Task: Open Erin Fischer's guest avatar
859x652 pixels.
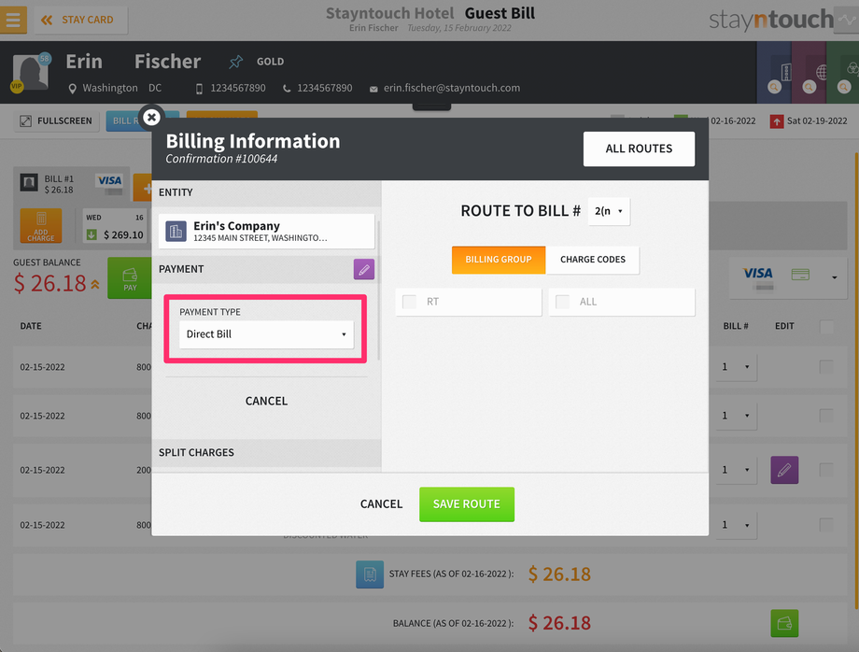Action: coord(30,72)
